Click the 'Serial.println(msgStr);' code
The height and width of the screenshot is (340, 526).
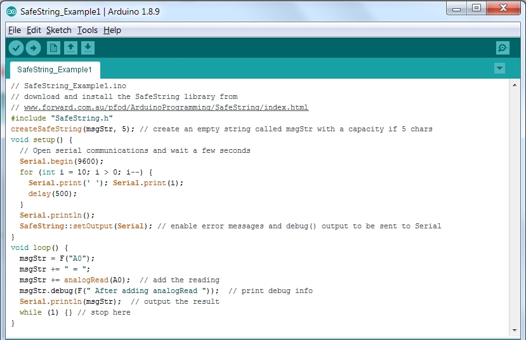pos(70,301)
